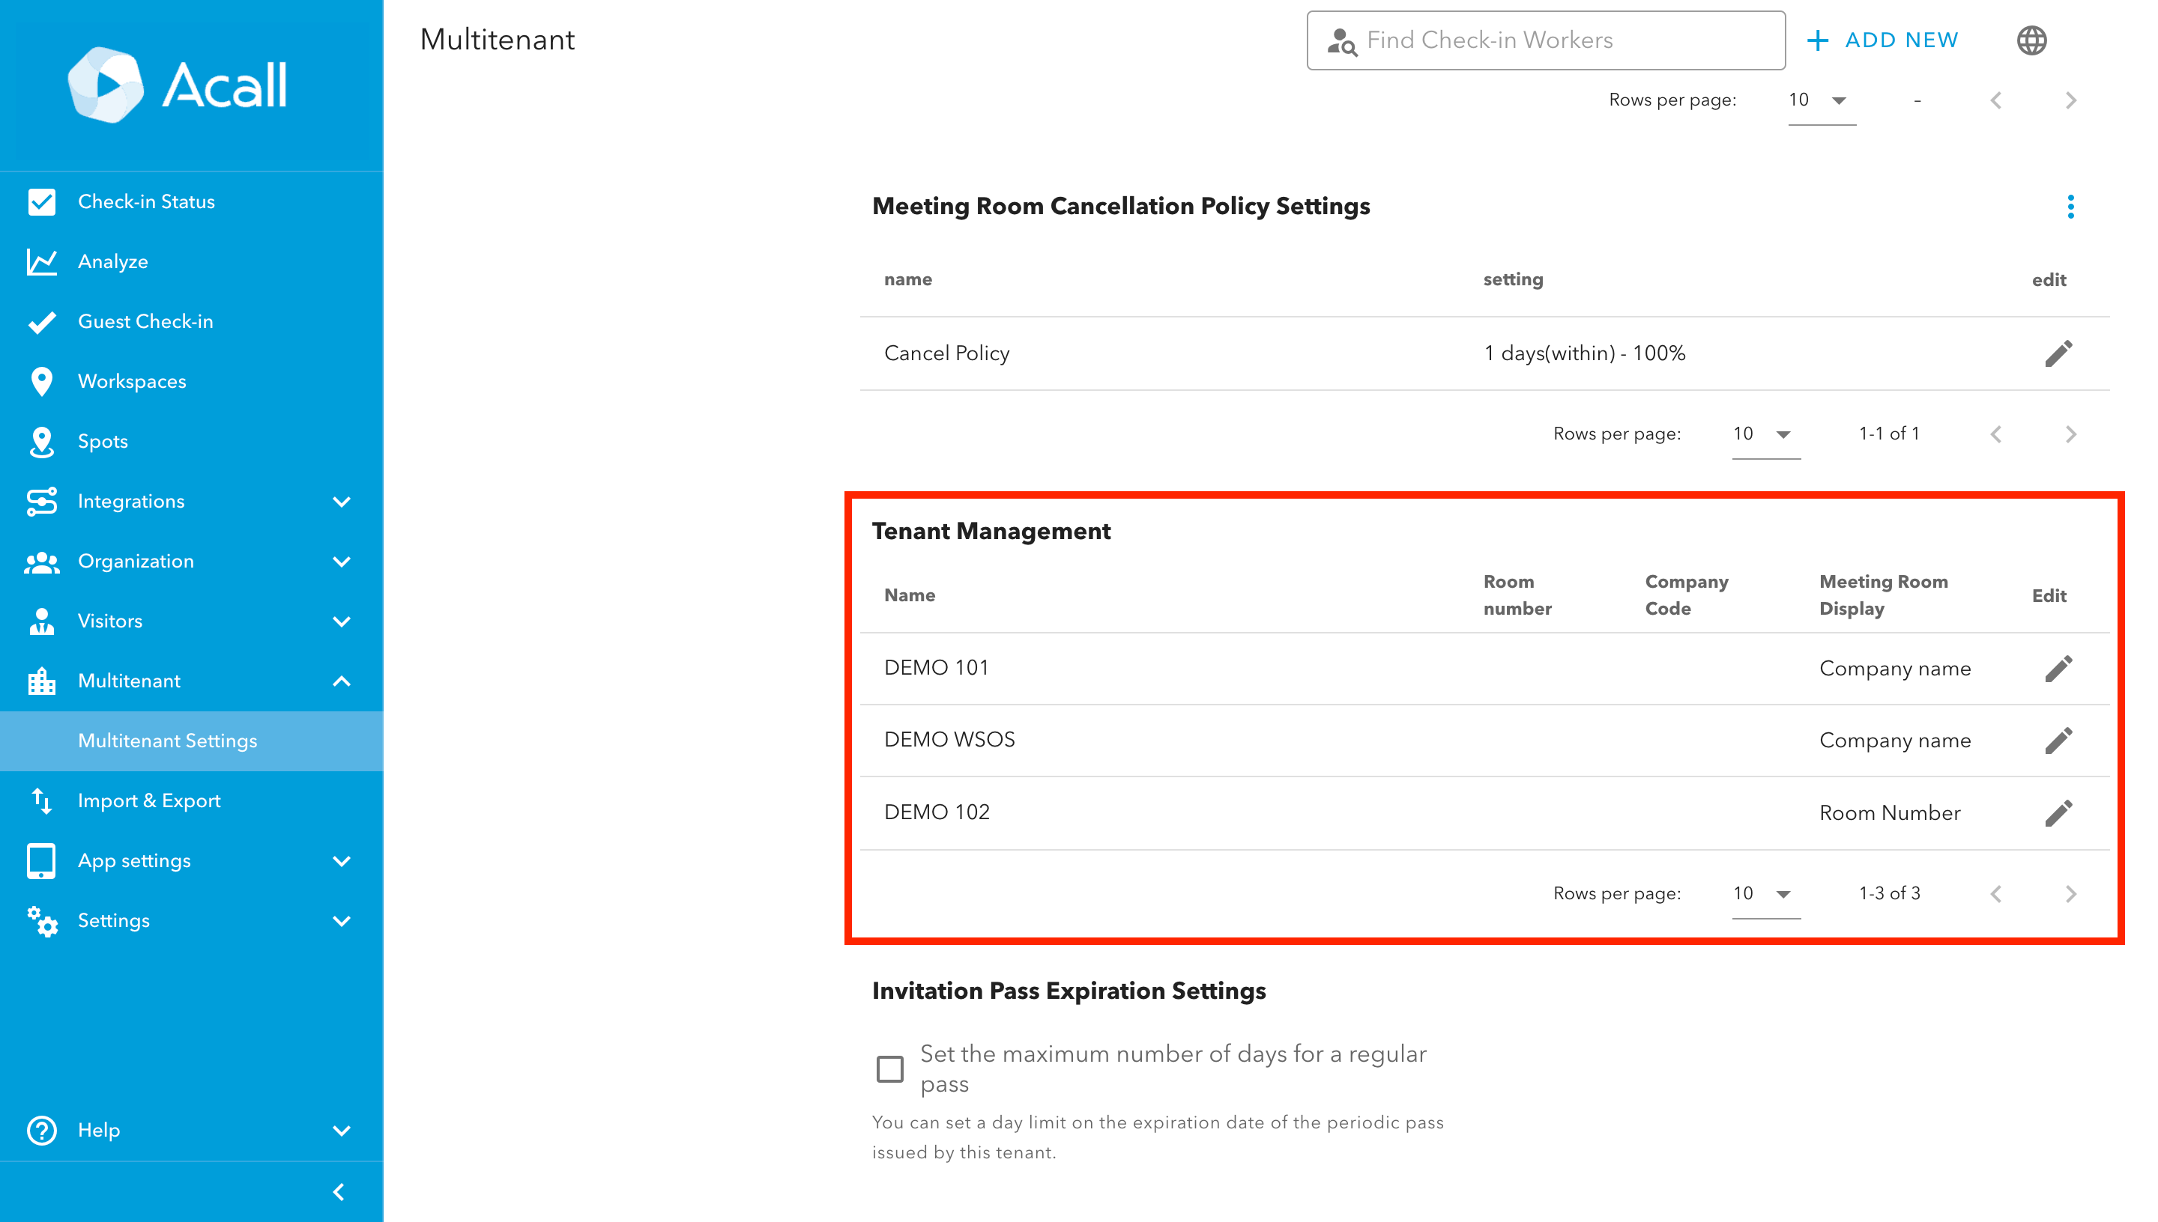The height and width of the screenshot is (1222, 2158).
Task: Click the Meeting Room Display column header
Action: coord(1882,595)
